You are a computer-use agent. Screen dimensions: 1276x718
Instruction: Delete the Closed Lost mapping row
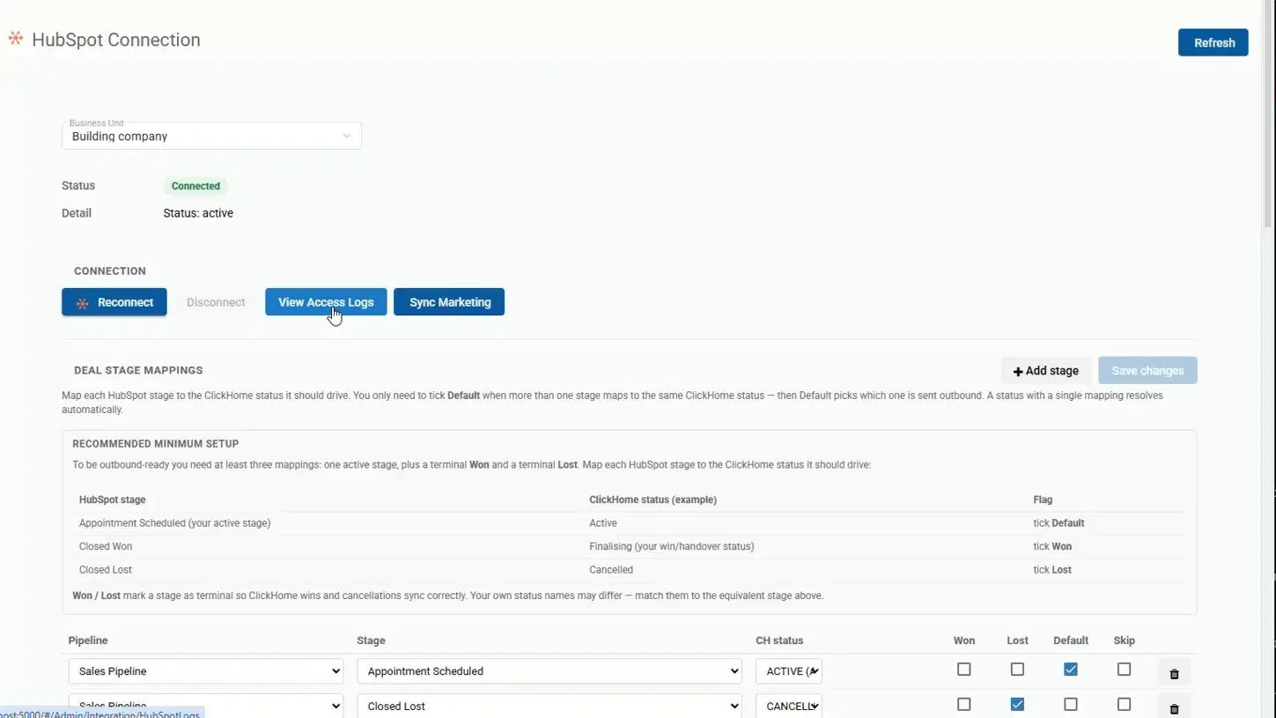[1174, 707]
